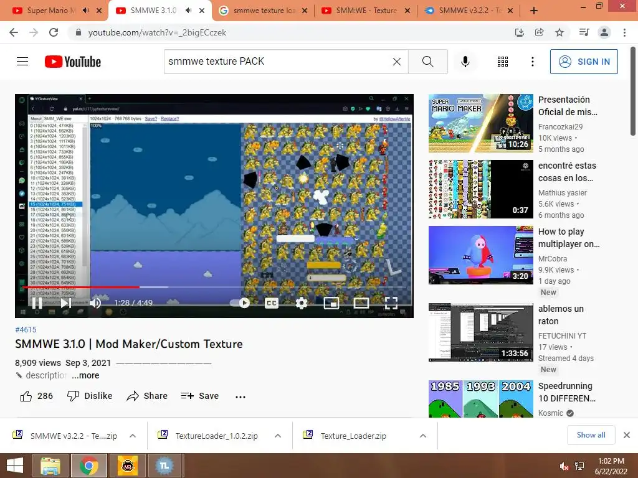This screenshot has height=478, width=638.
Task: Mute the Super Mario tab audio
Action: click(x=85, y=11)
